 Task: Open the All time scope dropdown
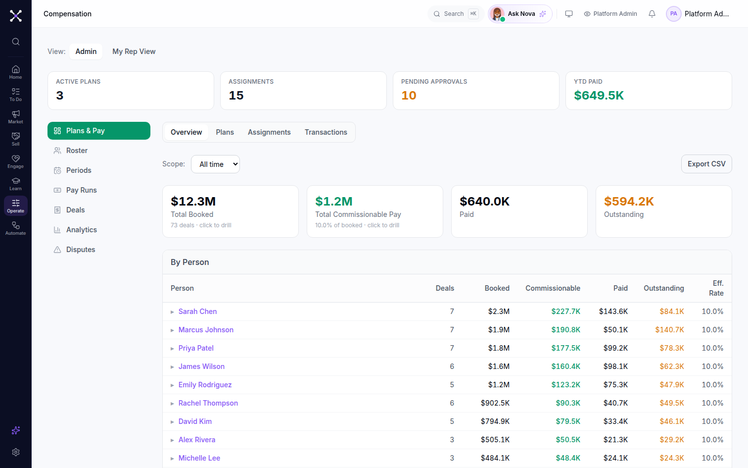tap(215, 164)
